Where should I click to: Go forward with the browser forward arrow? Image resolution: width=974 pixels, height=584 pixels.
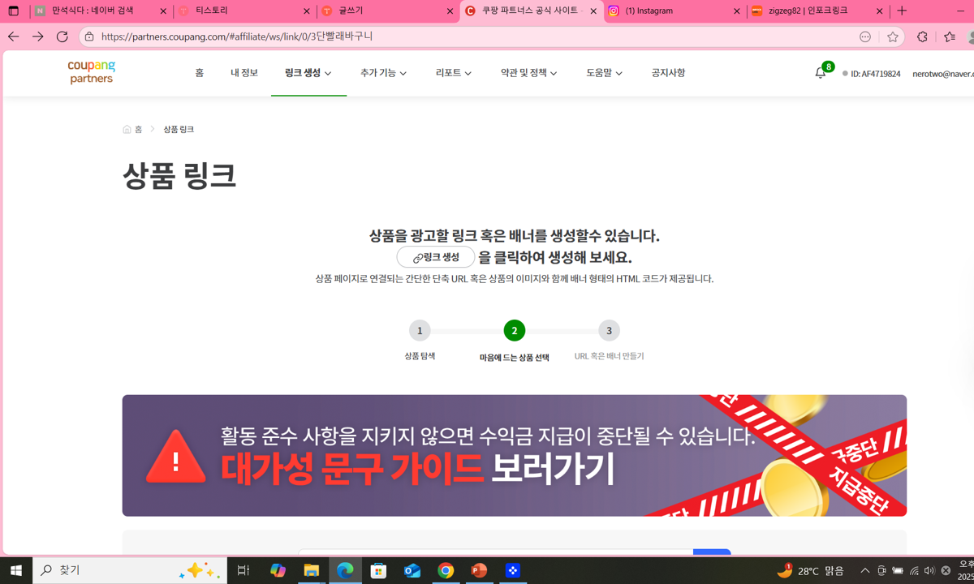[38, 36]
